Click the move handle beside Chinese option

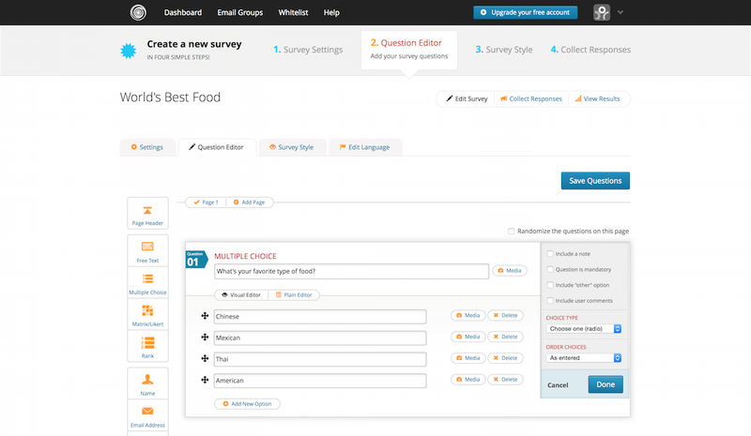pyautogui.click(x=205, y=316)
